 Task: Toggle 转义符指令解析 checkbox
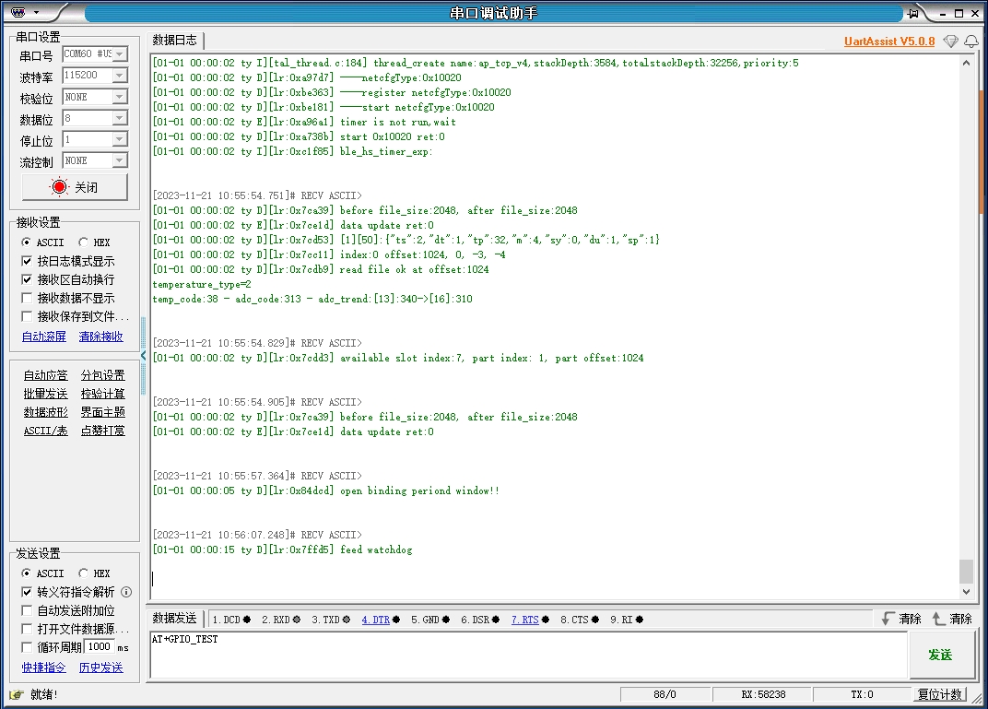(x=27, y=592)
